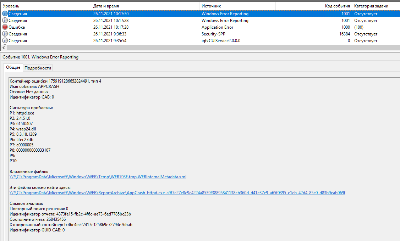The height and width of the screenshot is (241, 400).
Task: Click info icon of 10:17:28 Windows Error Reporting event
Action: [x=5, y=21]
